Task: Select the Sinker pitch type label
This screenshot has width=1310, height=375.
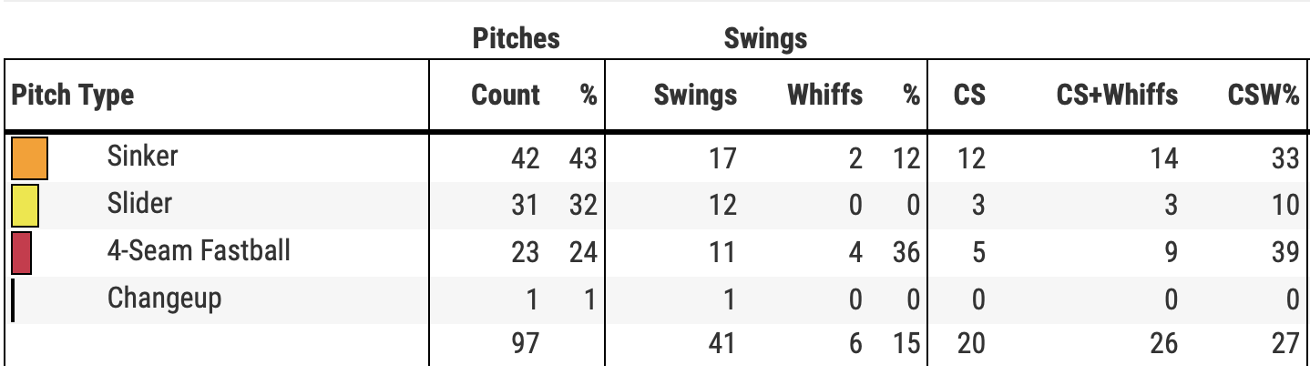Action: point(142,156)
